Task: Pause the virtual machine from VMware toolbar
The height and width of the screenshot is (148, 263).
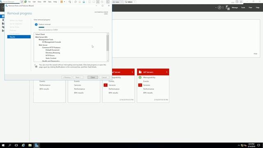Action: click(x=62, y=2)
